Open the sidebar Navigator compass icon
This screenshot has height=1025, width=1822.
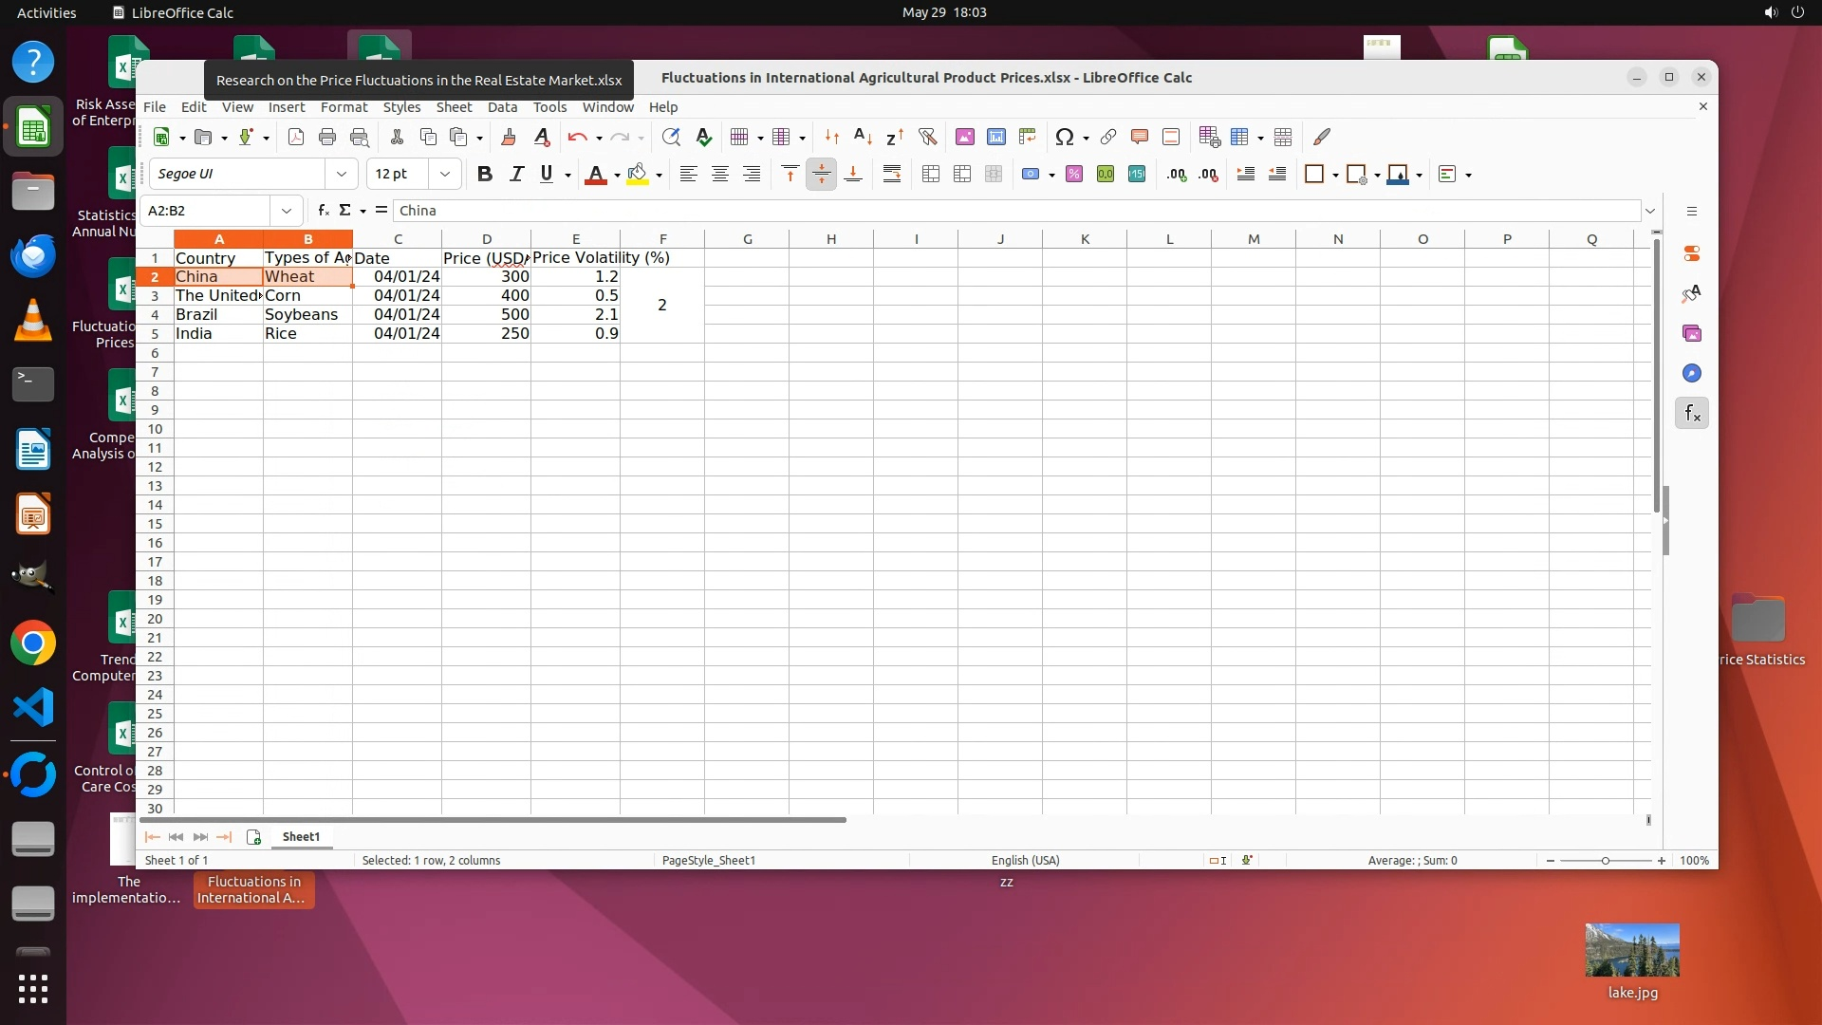click(x=1691, y=373)
